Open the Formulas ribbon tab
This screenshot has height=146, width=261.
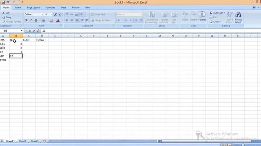50,7
